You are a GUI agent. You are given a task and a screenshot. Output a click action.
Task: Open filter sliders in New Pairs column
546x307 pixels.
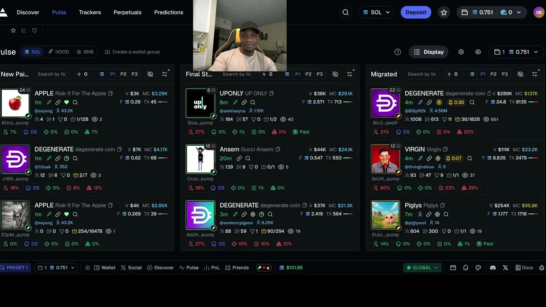point(165,74)
